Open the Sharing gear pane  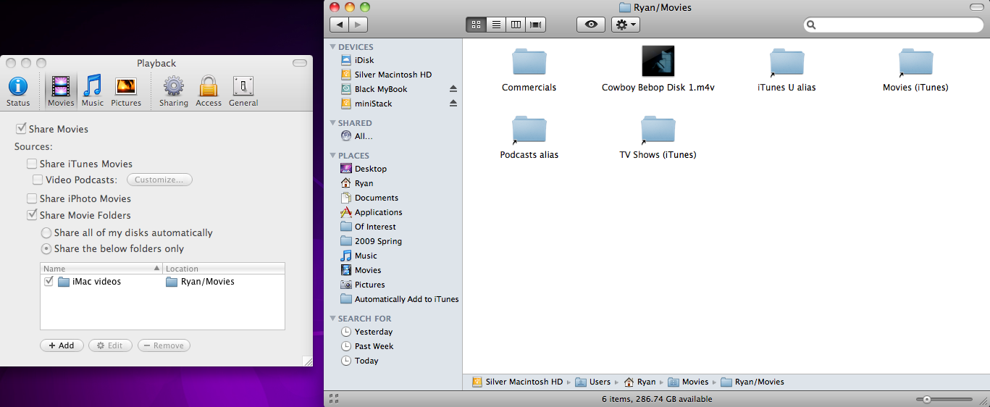tap(174, 92)
